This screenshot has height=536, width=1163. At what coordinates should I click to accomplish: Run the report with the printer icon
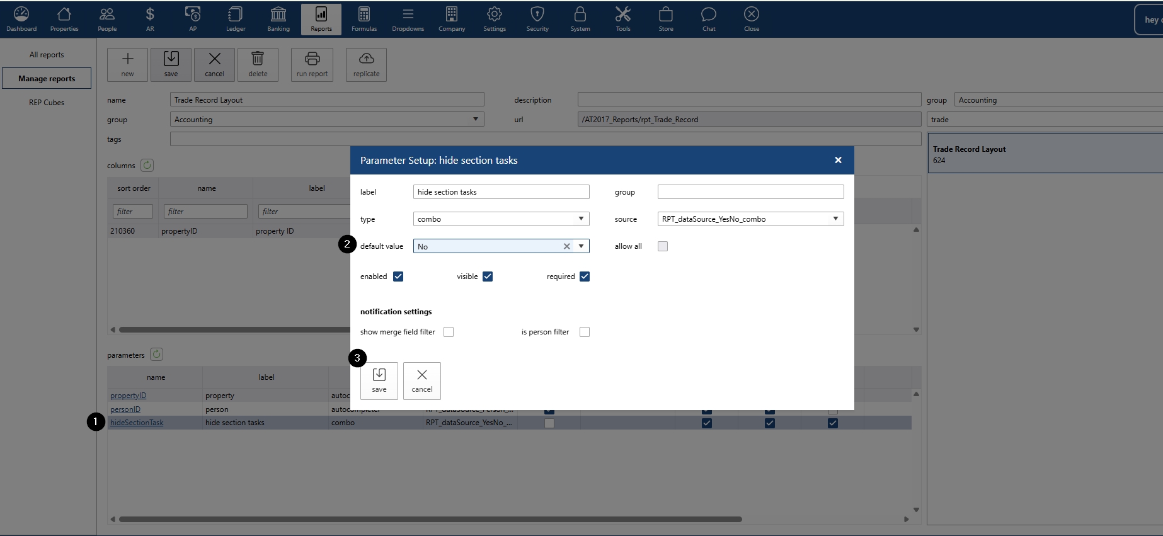coord(312,64)
